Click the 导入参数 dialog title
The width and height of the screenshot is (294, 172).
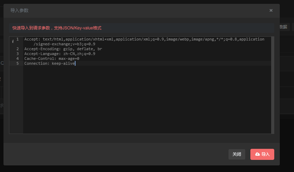(x=19, y=10)
